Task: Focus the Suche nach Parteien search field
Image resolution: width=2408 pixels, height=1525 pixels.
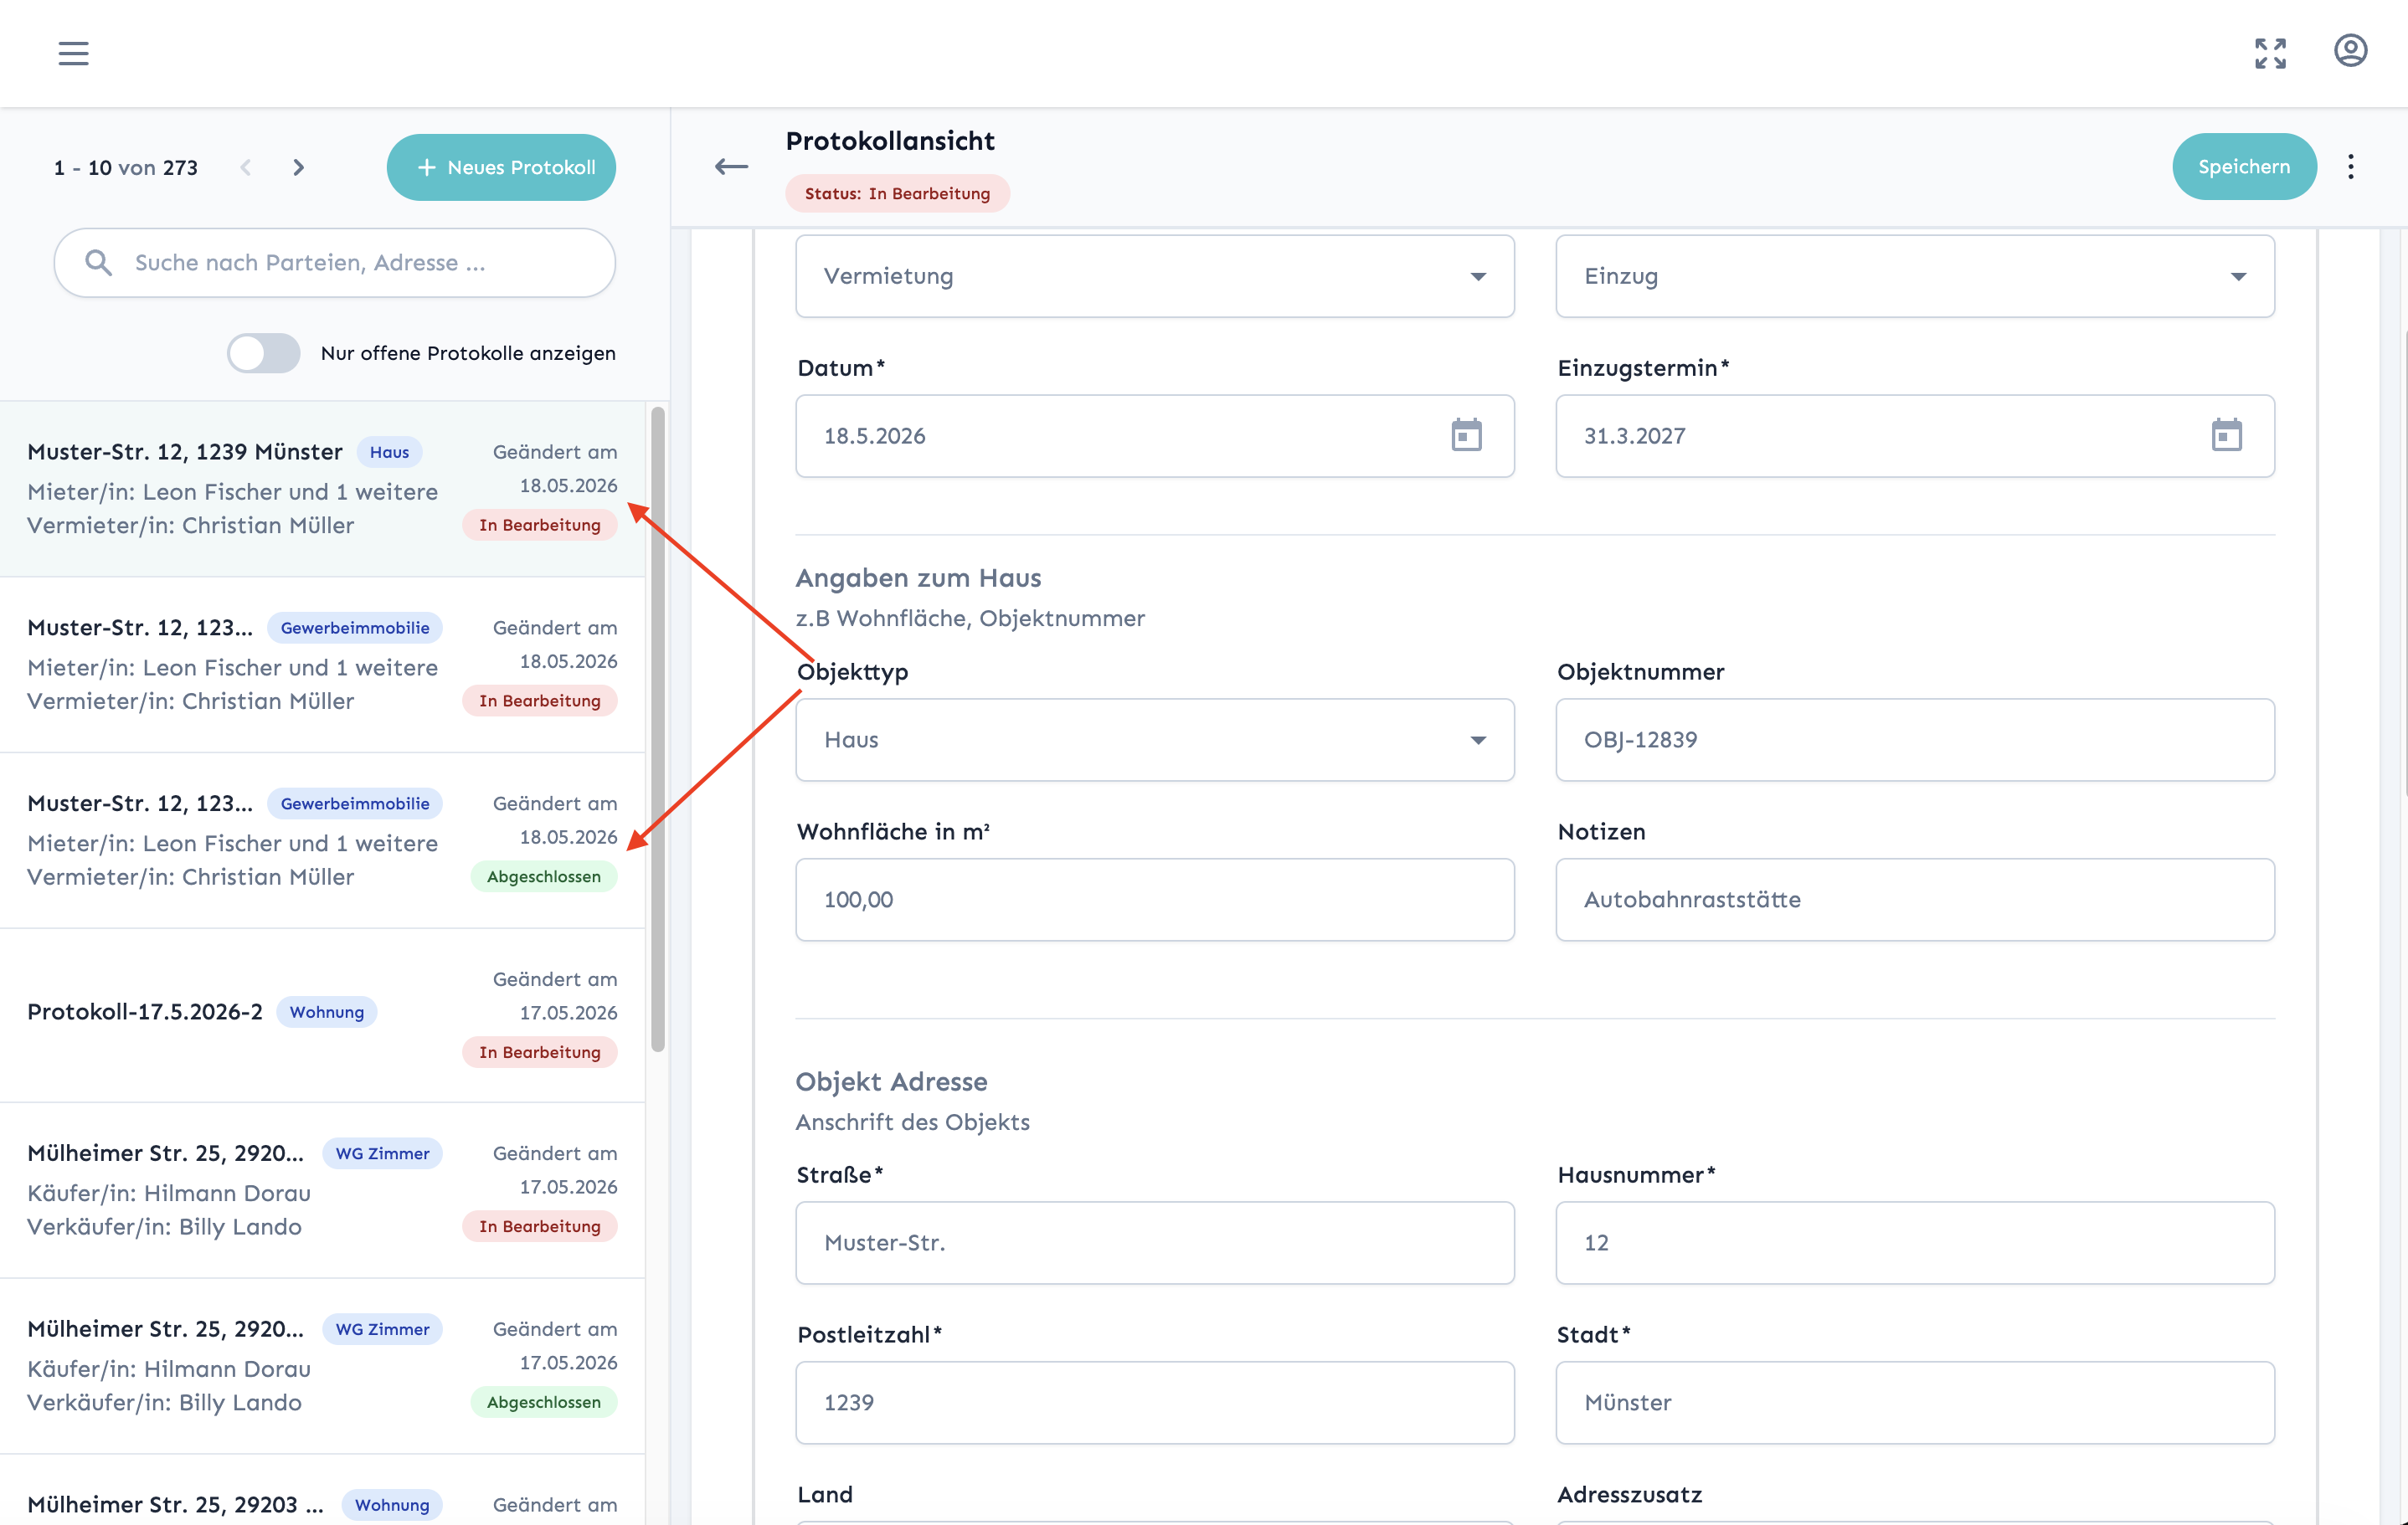Action: tap(335, 262)
